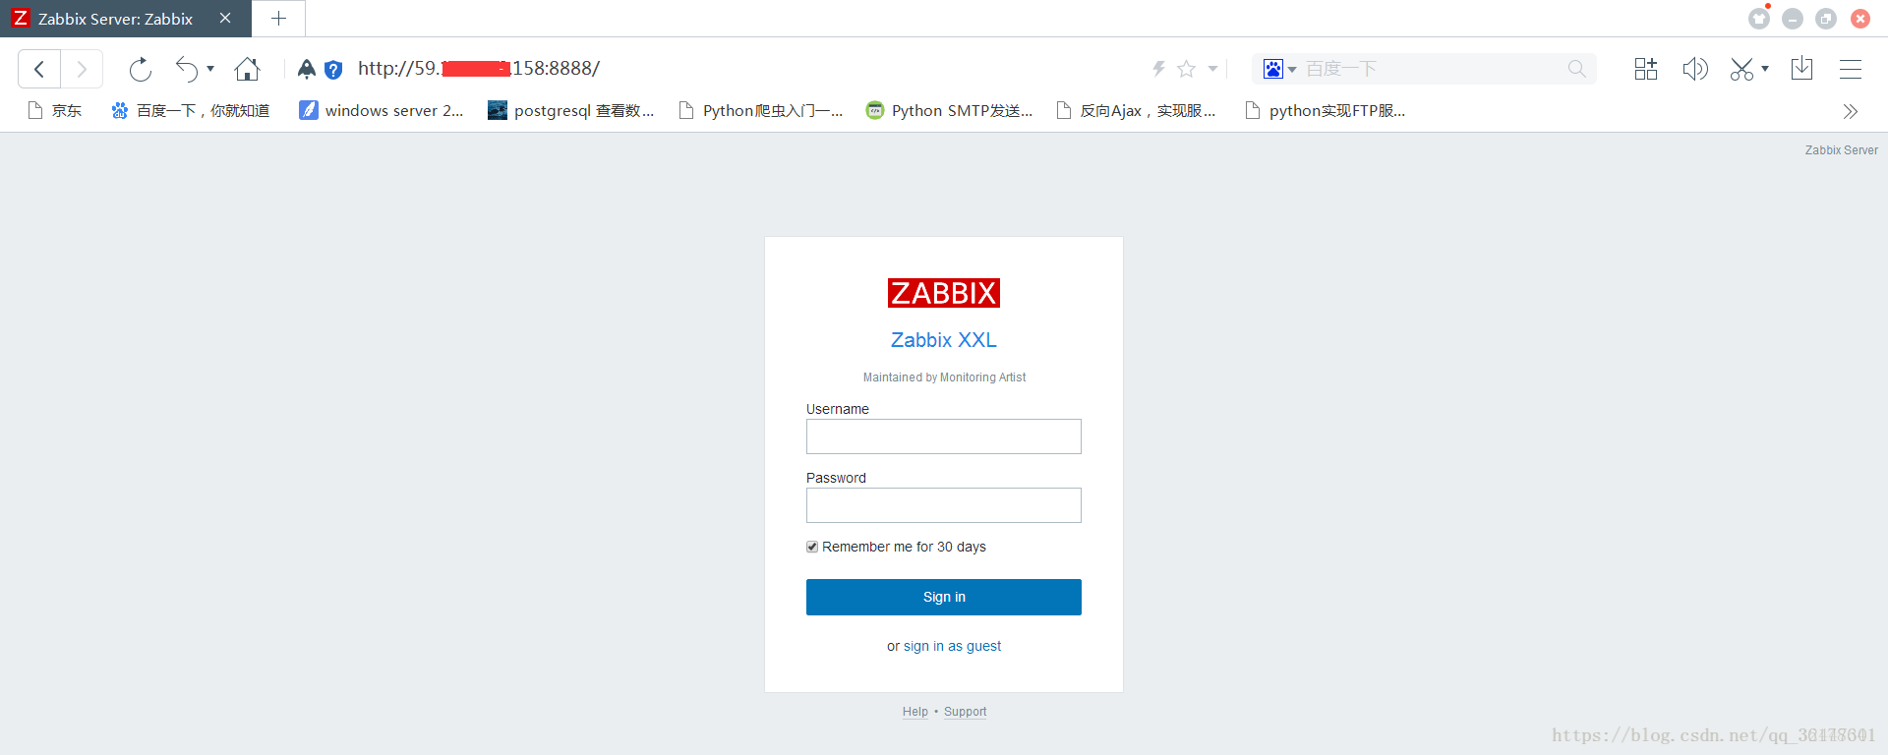Open the Help link in footer
Viewport: 1888px width, 755px height.
tap(915, 712)
